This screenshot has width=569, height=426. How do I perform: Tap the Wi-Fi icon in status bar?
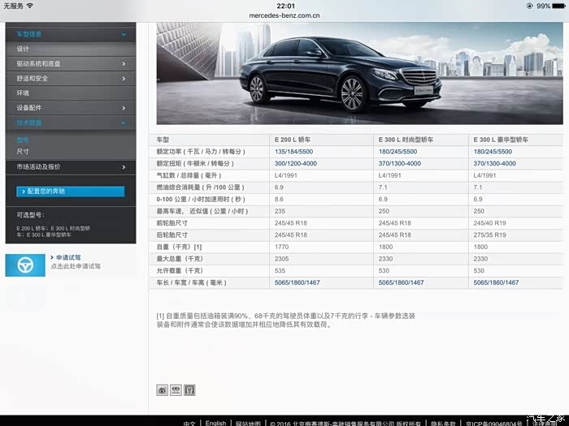[x=30, y=6]
